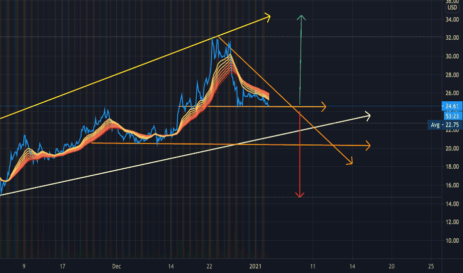Click the 18.00 price axis label
463x273 pixels.
(x=452, y=167)
